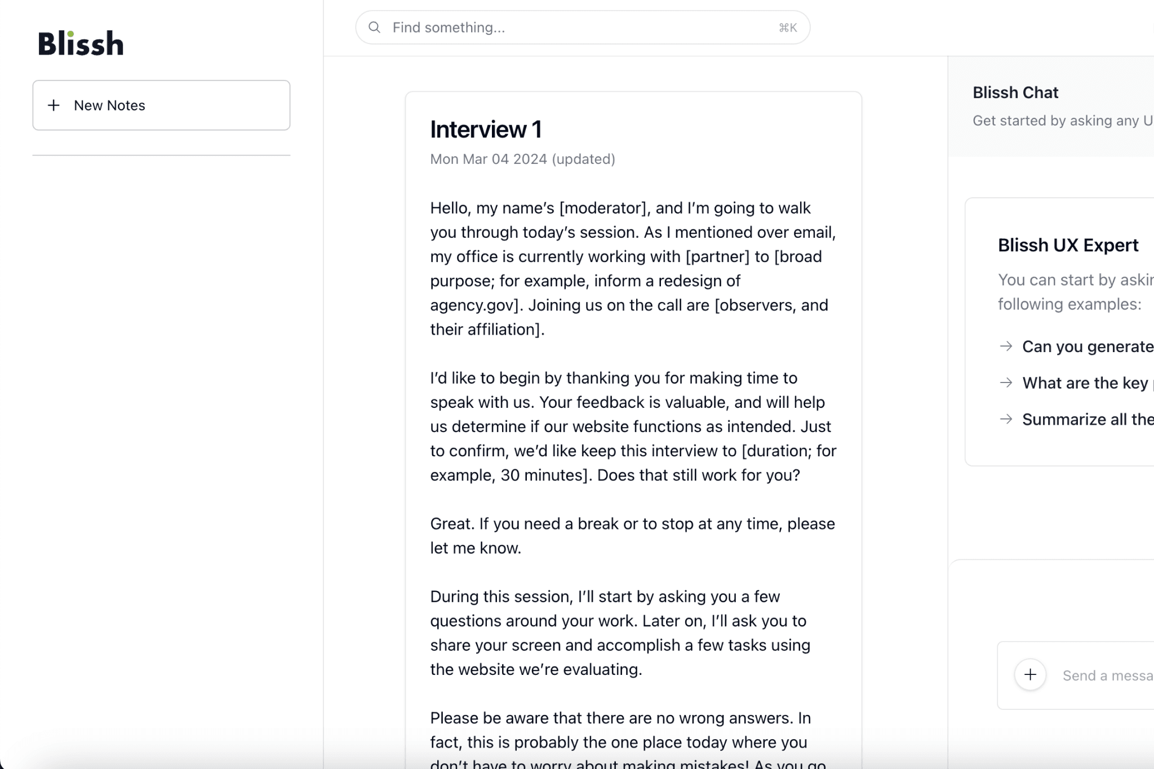Click the arrow beside "Summarize all the"
Viewport: 1154px width, 769px height.
pyautogui.click(x=1006, y=419)
